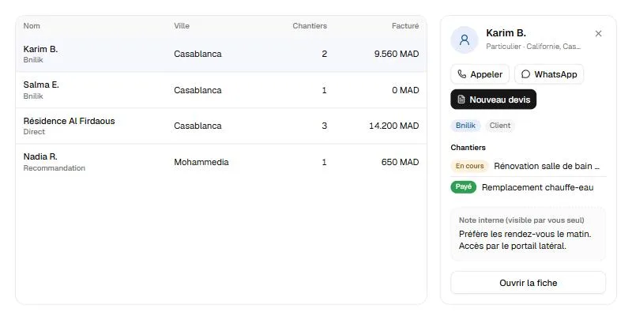Click the Bnilik source tag
The width and height of the screenshot is (632, 316).
(465, 126)
